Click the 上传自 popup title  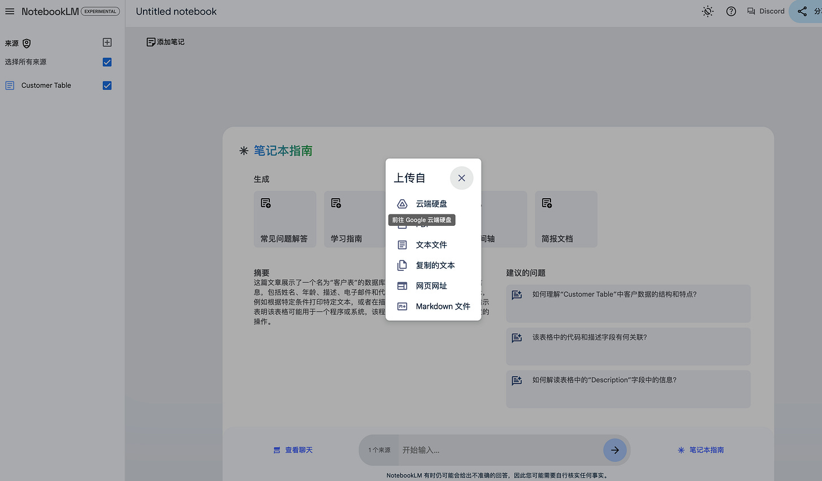409,178
